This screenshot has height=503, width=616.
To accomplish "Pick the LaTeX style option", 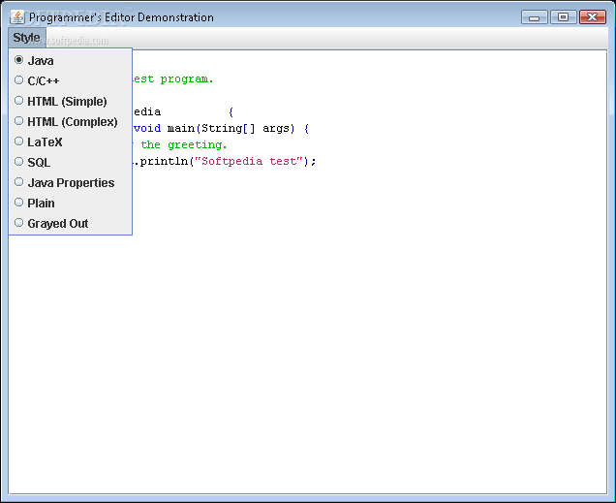I will [x=71, y=142].
